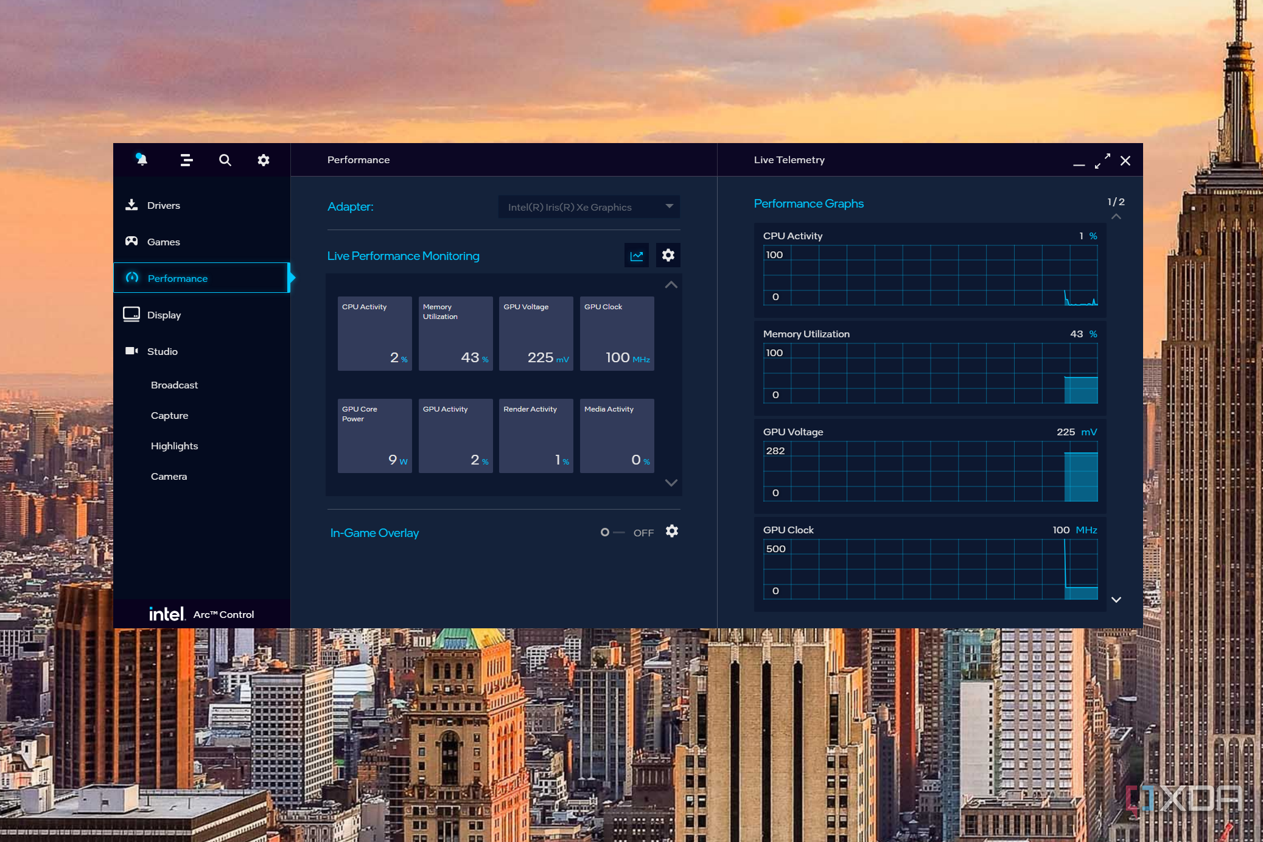Image resolution: width=1263 pixels, height=842 pixels.
Task: Click the Display monitor icon
Action: [131, 314]
